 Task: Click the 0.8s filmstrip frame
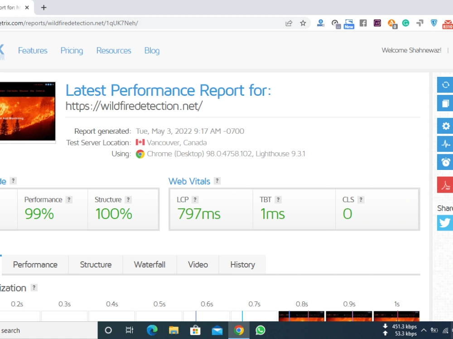click(x=301, y=316)
